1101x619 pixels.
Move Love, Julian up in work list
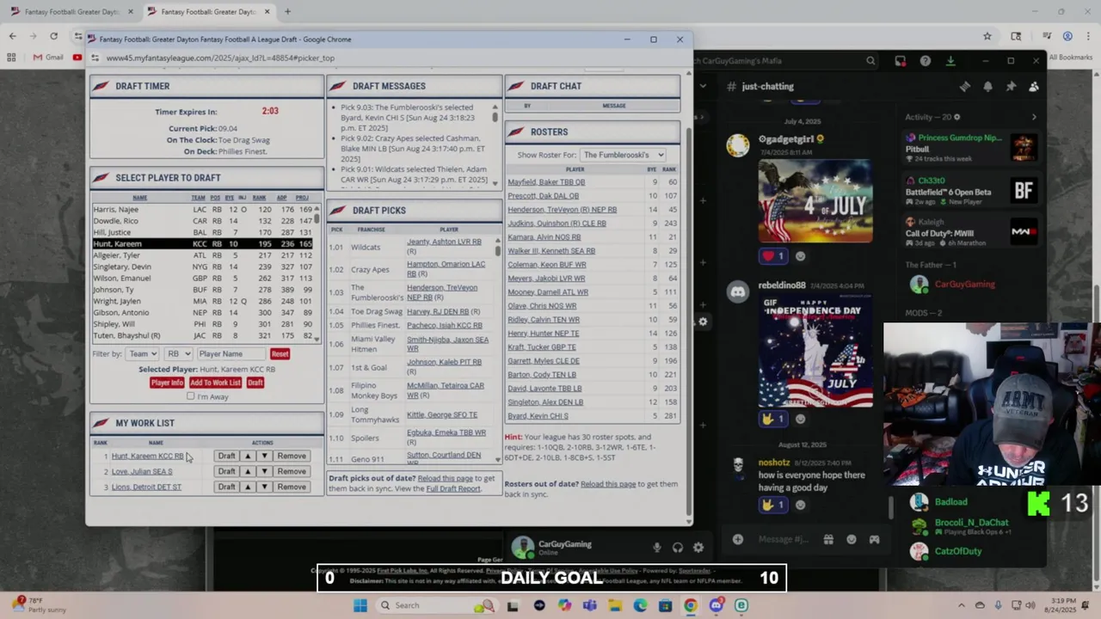point(248,471)
